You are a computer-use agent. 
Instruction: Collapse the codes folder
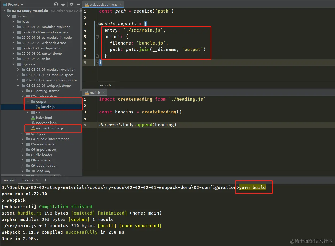coord(9,16)
